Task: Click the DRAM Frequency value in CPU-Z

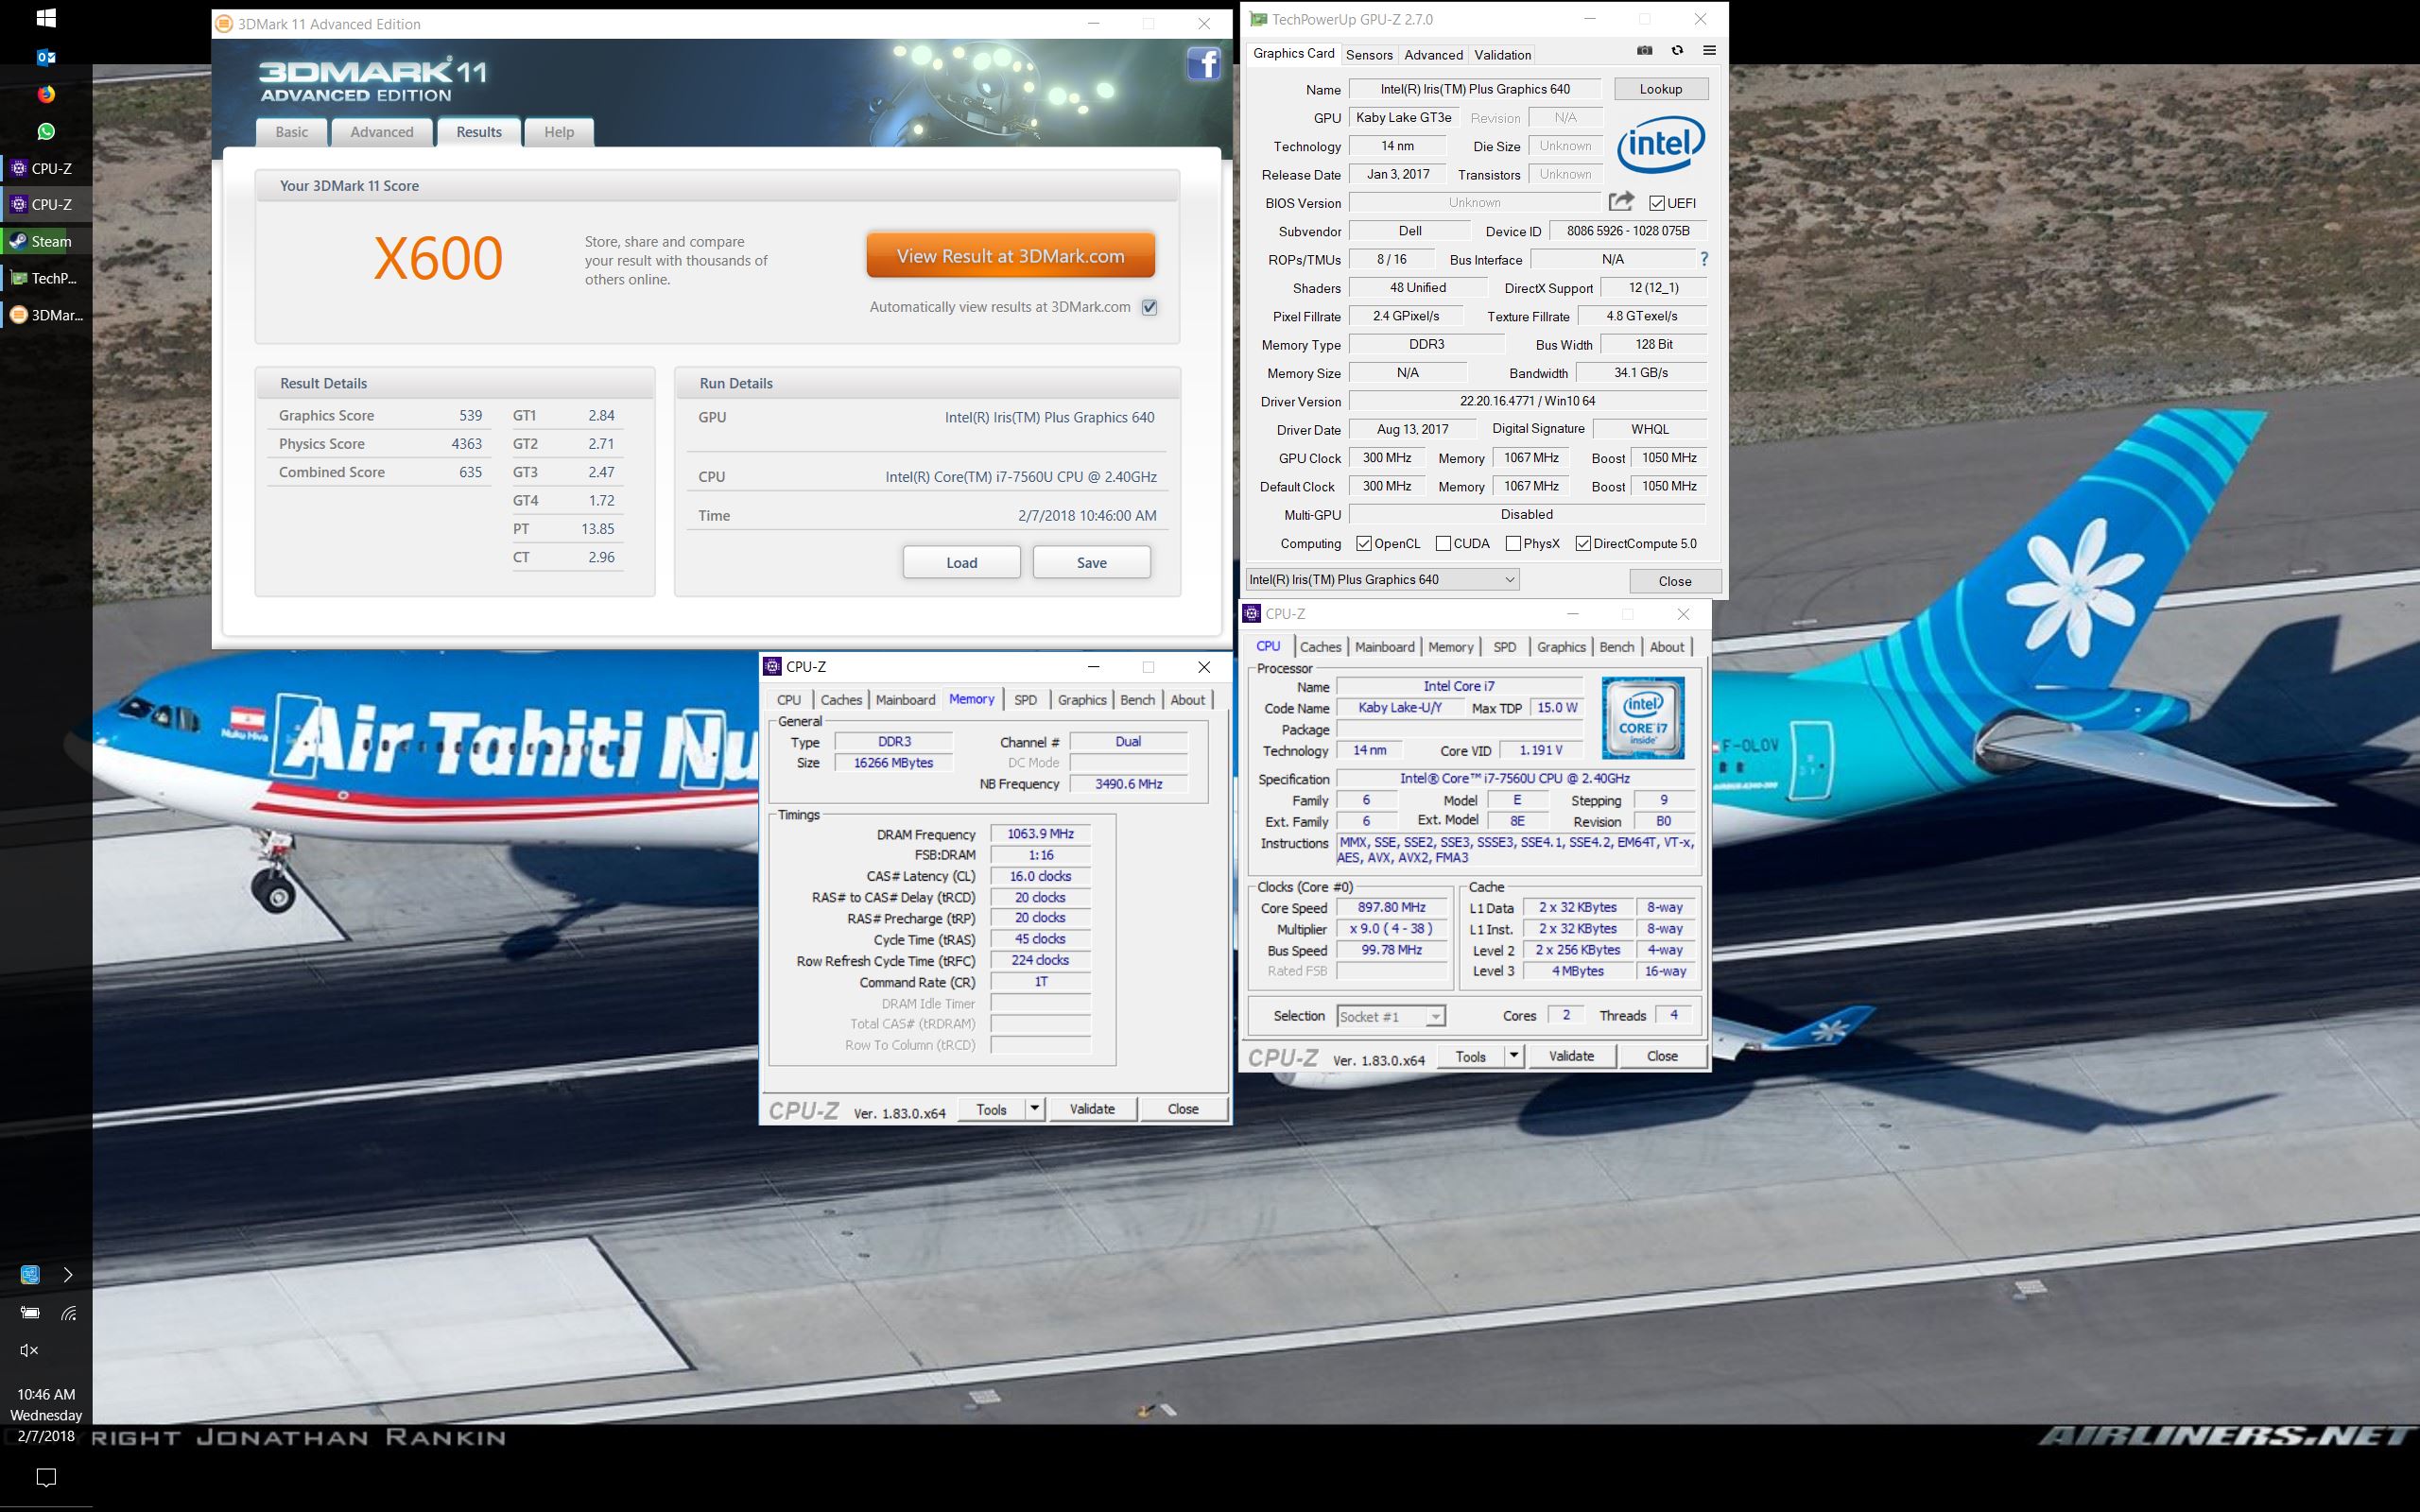Action: click(x=1040, y=834)
